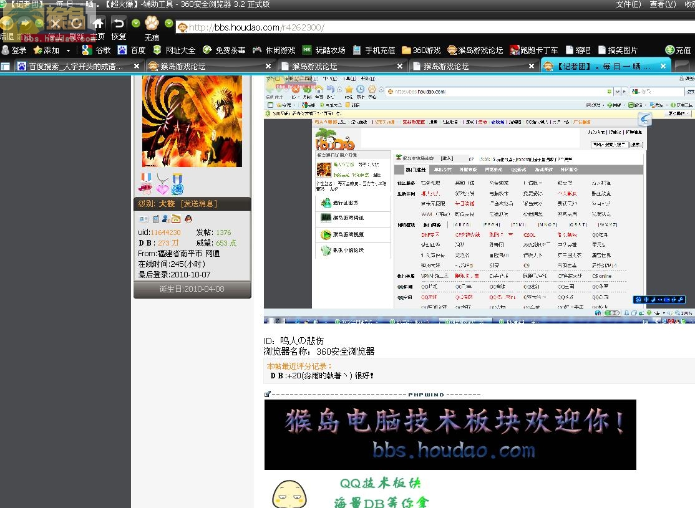Viewport: 695px width, 508px height.
Task: Enable traceless browsing with the 无痕 paw icon
Action: pos(152,27)
